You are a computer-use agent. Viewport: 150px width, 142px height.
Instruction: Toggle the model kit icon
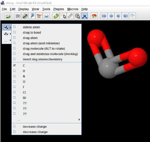[85, 16]
